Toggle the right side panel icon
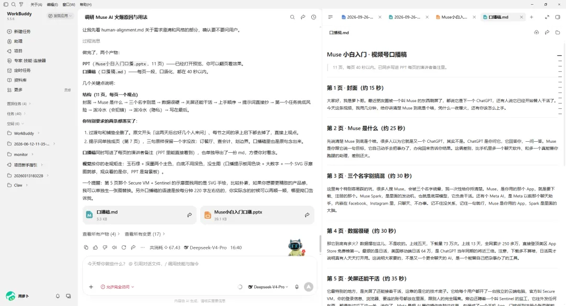Screen dimensions: 566x306 pos(558,17)
